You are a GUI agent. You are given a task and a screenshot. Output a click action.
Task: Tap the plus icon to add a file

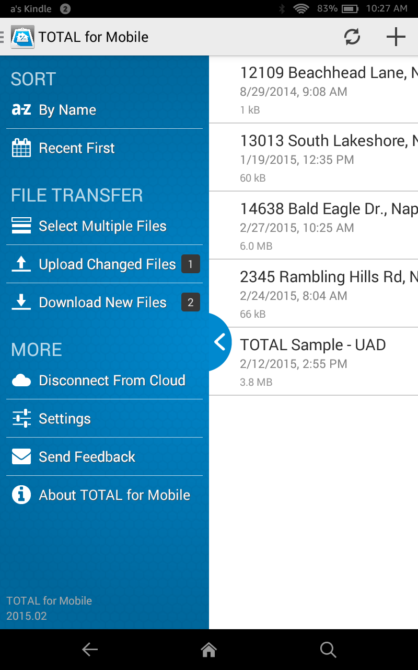click(x=396, y=37)
